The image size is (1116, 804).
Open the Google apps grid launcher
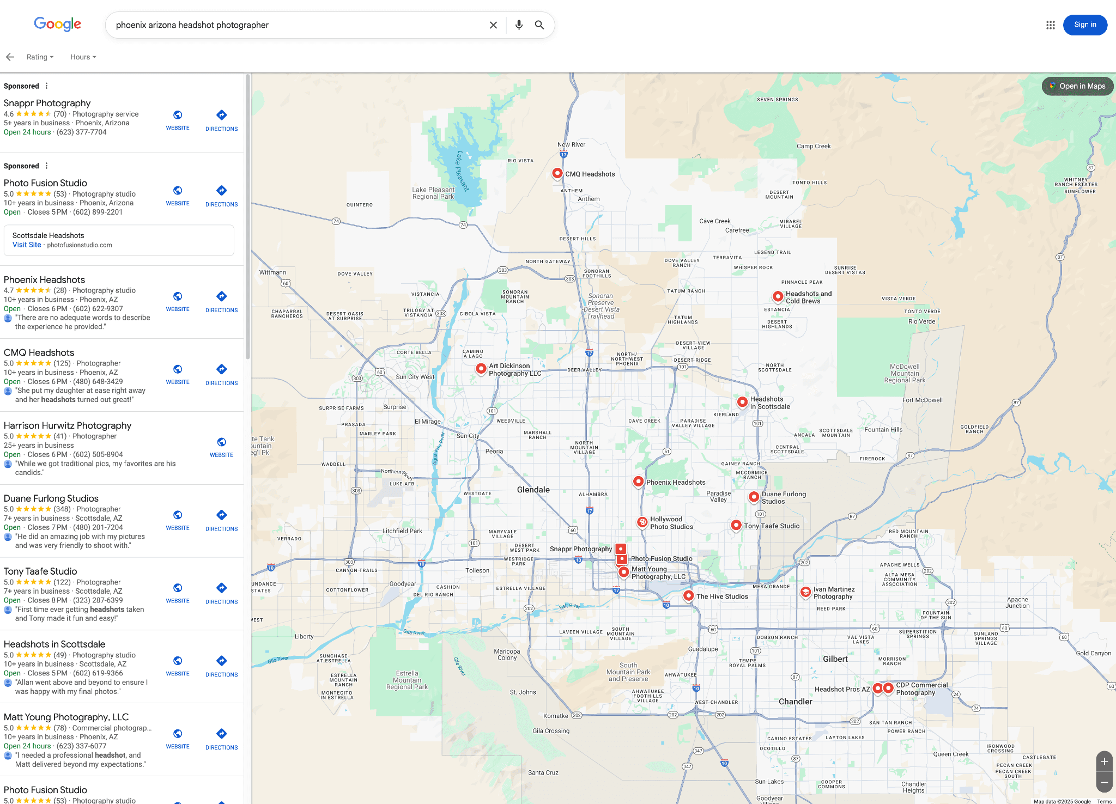coord(1051,25)
